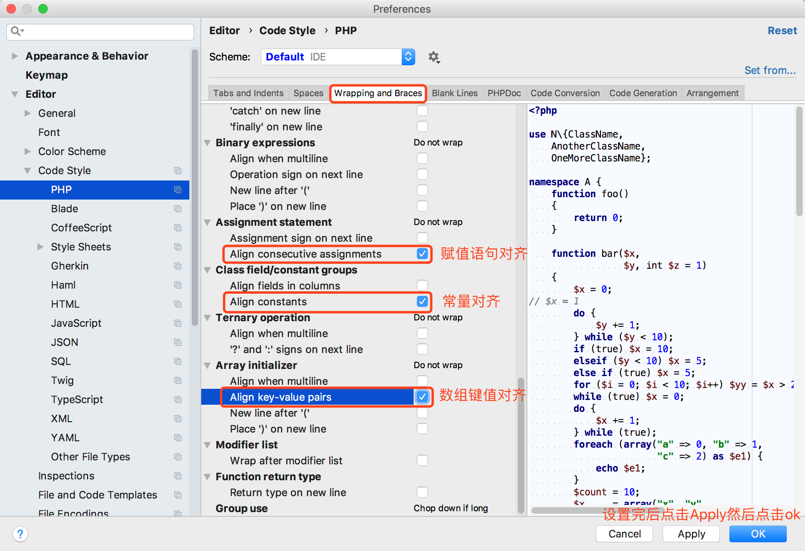Click the copy icon beside YAML

pyautogui.click(x=178, y=438)
